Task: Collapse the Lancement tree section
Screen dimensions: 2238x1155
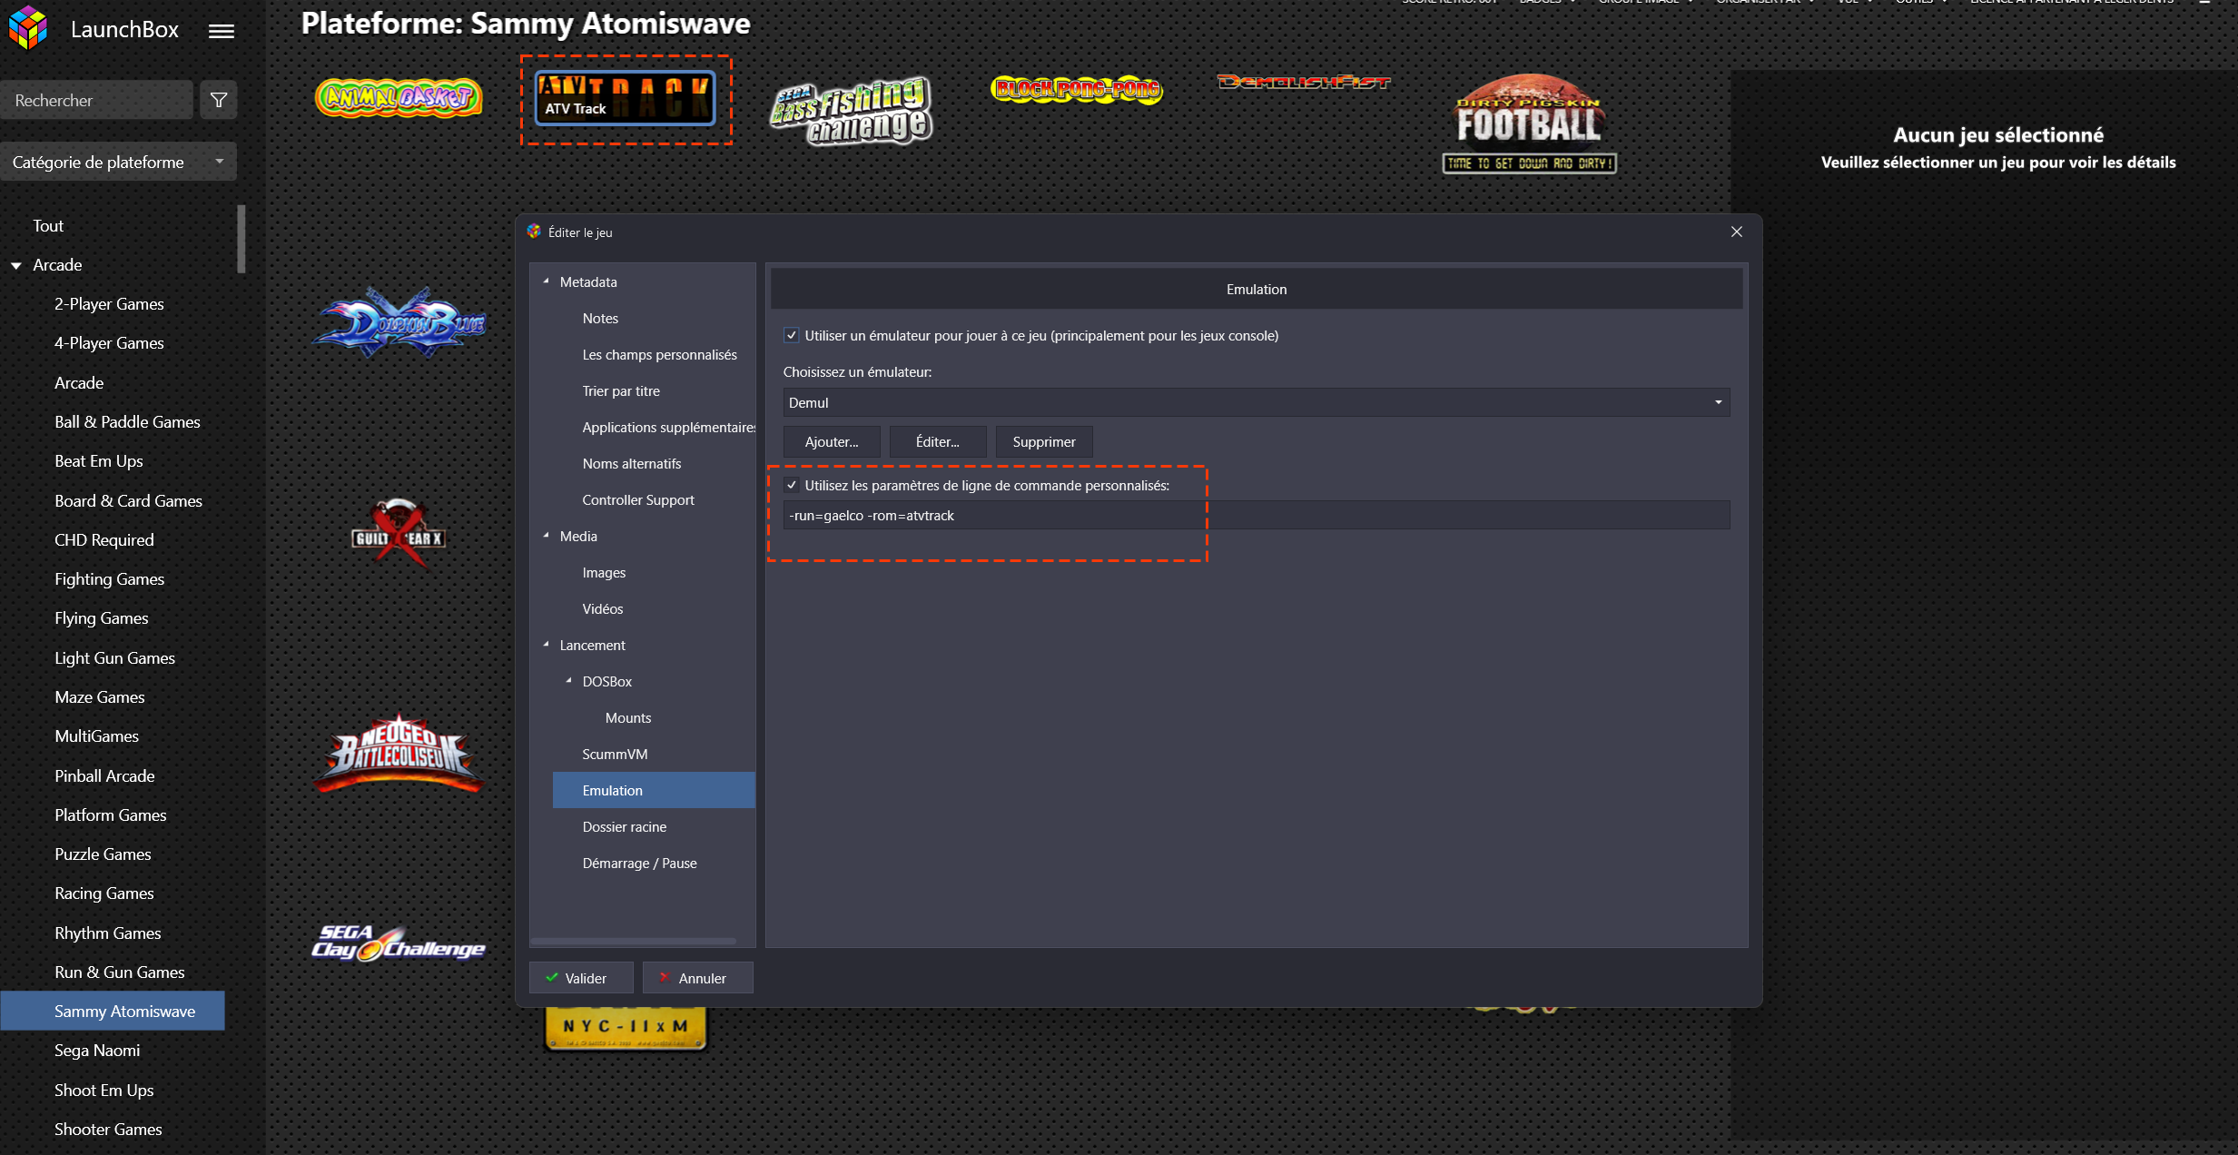Action: click(546, 645)
